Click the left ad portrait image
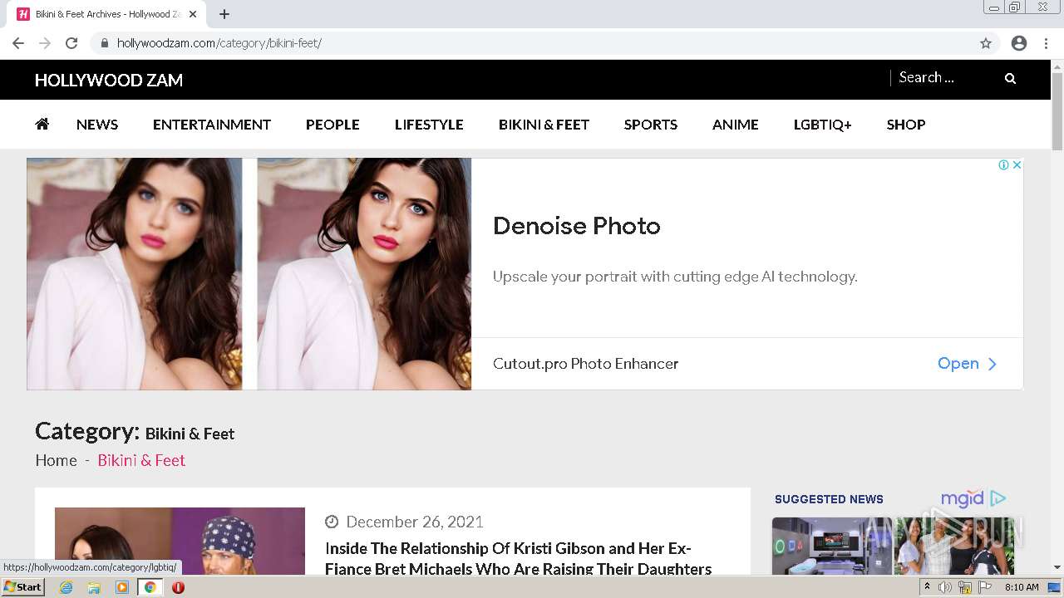Viewport: 1064px width, 598px height. [x=135, y=274]
